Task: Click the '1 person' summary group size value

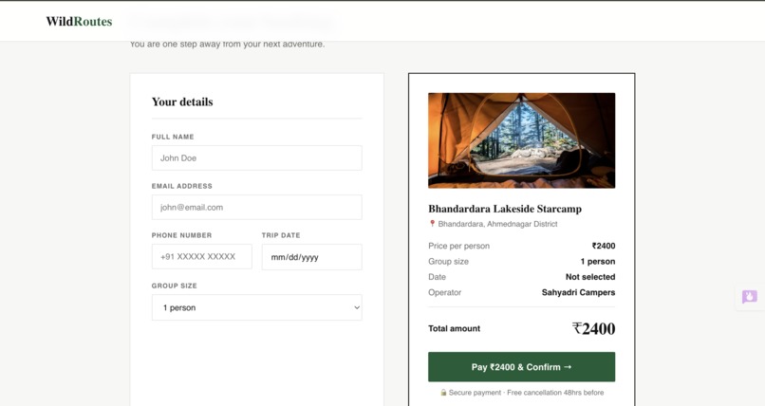Action: tap(598, 261)
